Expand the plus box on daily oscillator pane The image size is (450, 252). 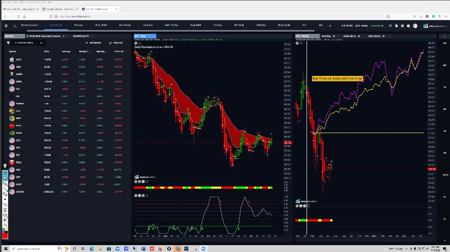coord(147,196)
